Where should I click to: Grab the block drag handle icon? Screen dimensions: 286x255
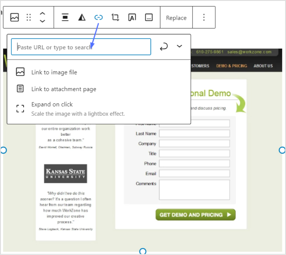(x=28, y=18)
